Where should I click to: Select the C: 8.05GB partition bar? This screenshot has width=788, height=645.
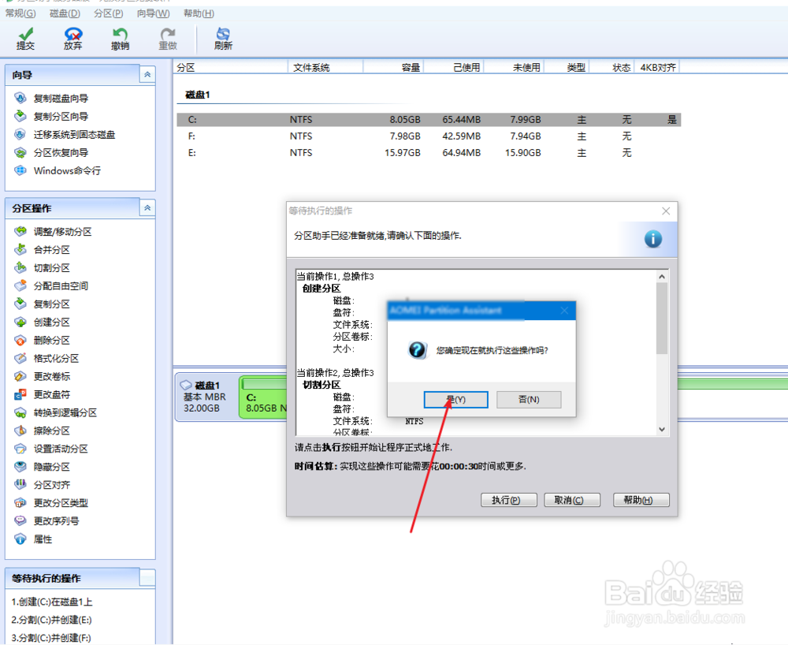click(263, 397)
